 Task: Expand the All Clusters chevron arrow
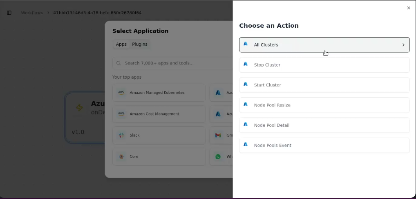click(x=403, y=45)
